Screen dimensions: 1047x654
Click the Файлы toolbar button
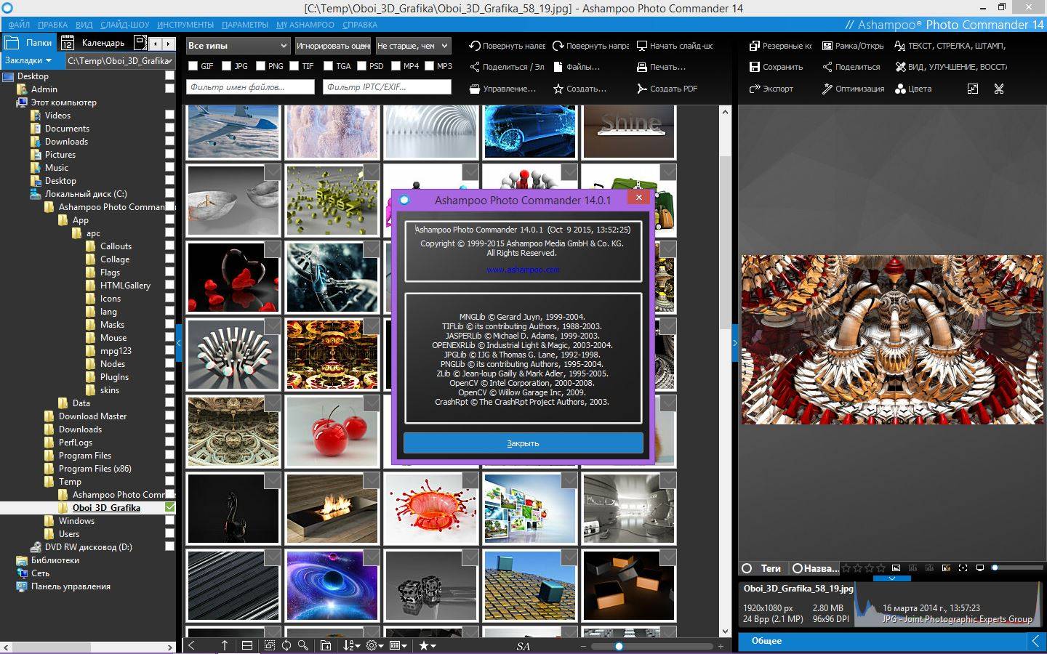(577, 67)
